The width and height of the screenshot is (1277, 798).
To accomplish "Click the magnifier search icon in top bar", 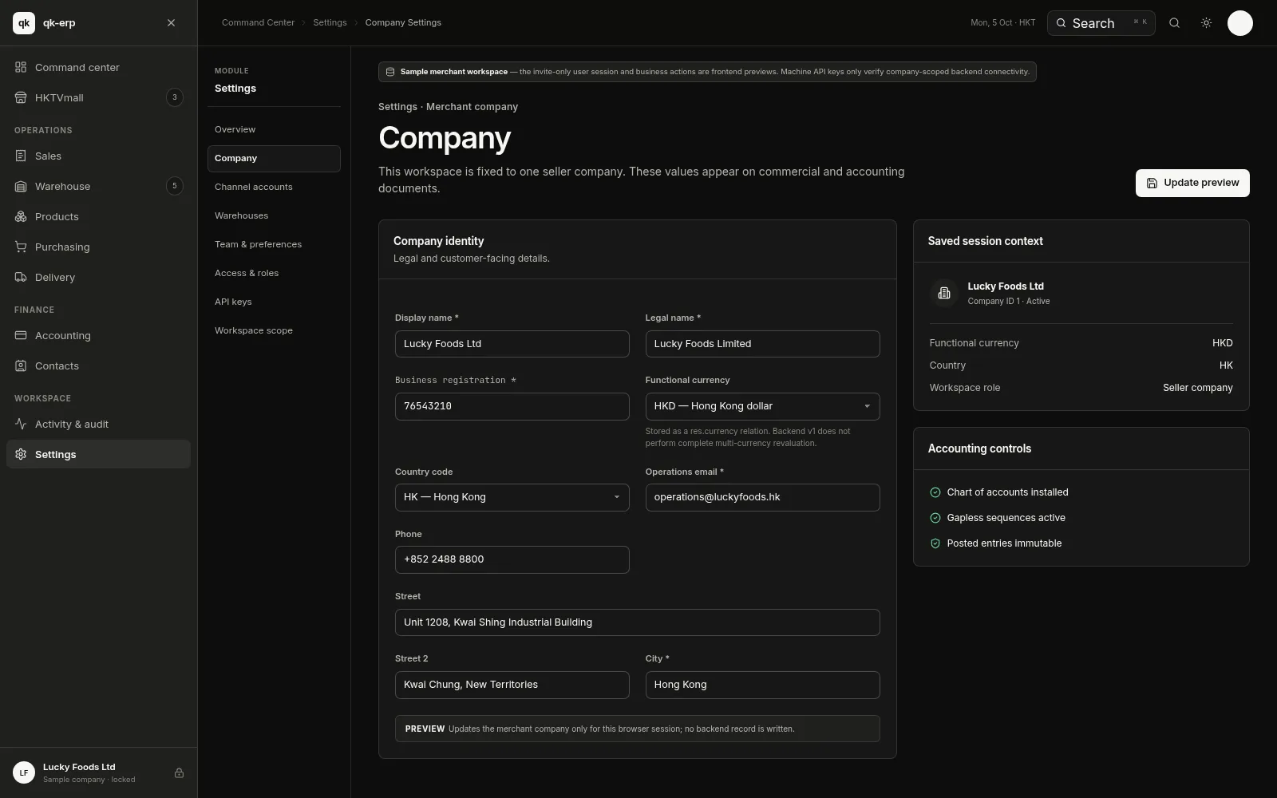I will point(1174,23).
